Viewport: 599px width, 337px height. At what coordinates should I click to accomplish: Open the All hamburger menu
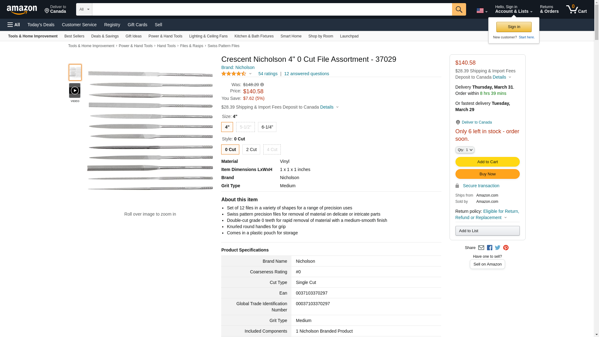point(14,25)
